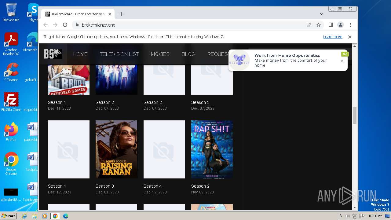
Task: Open the network tray icon
Action: click(355, 216)
